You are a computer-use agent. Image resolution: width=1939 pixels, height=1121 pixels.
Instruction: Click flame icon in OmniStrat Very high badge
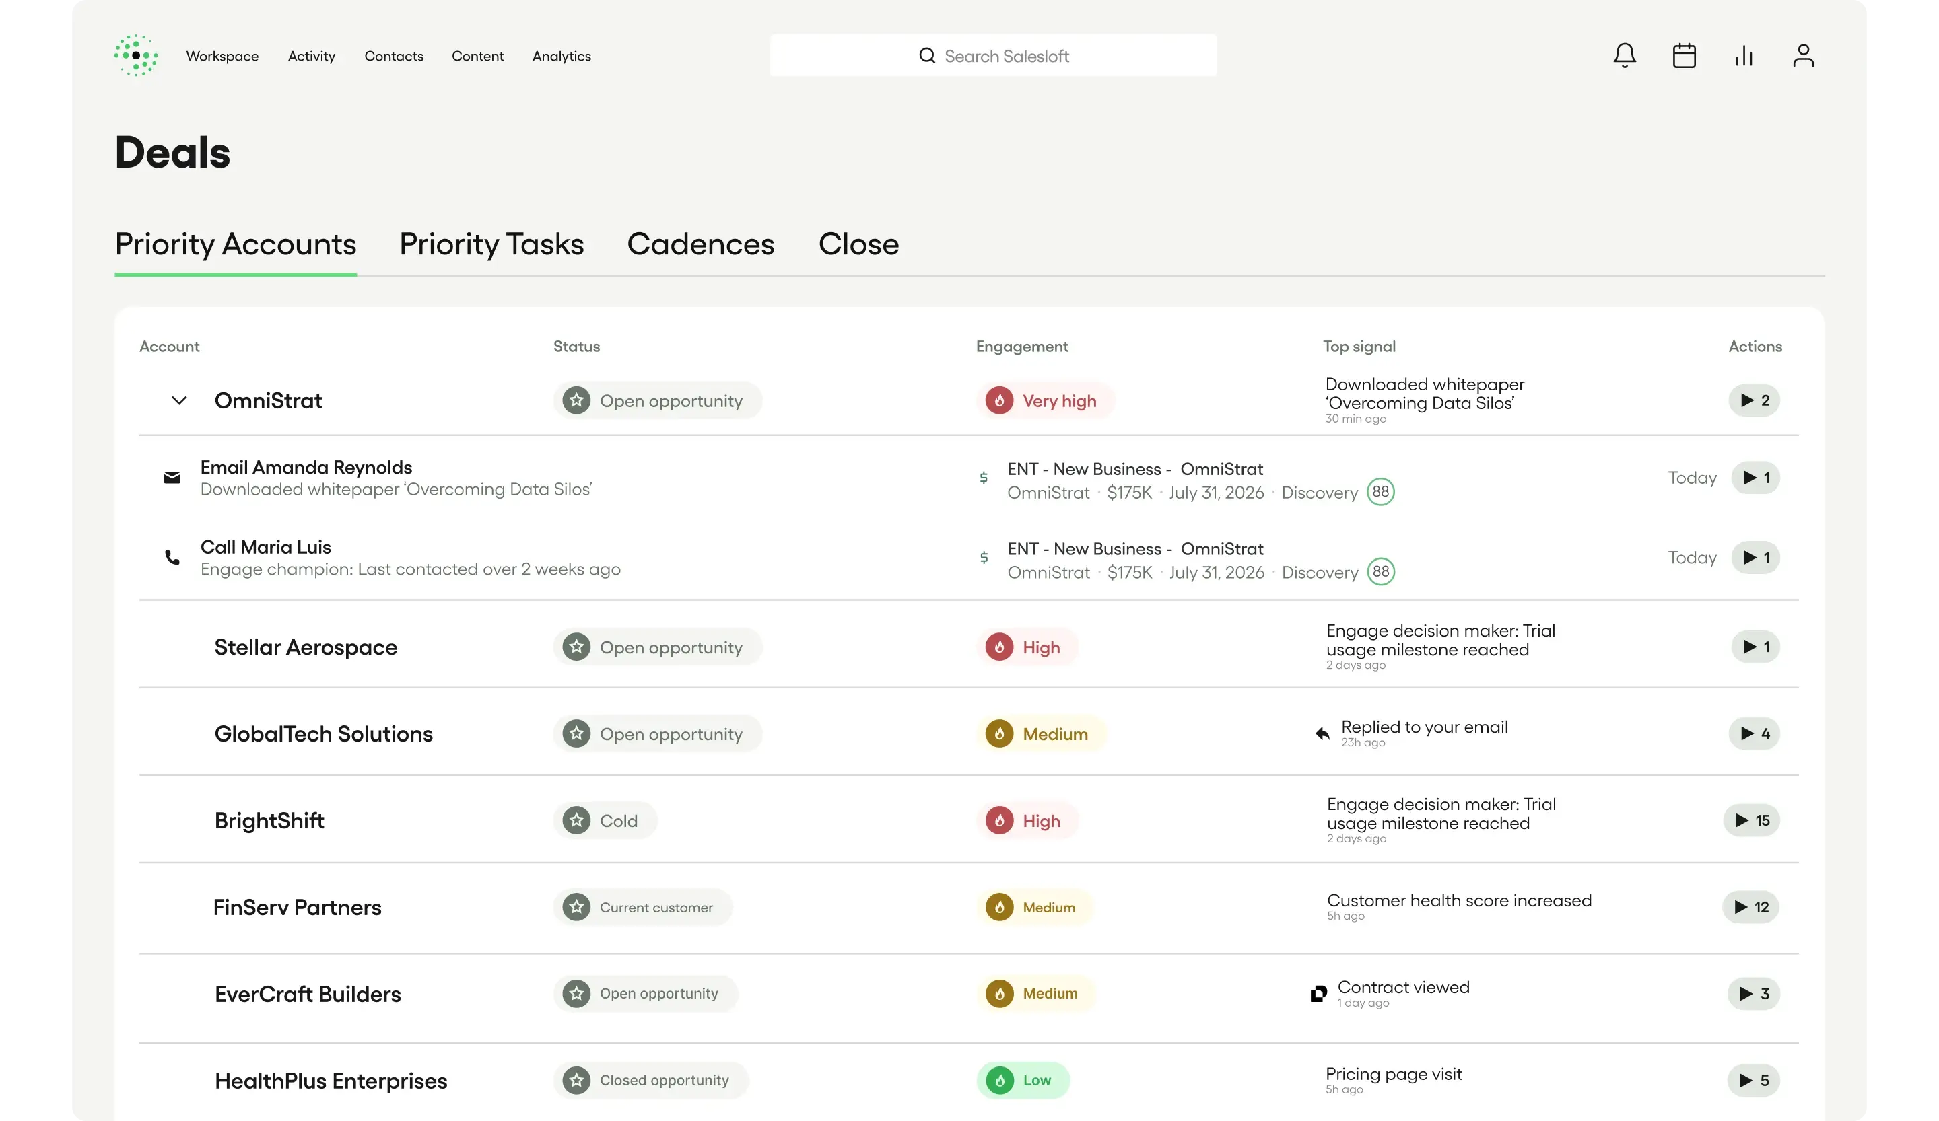(x=998, y=400)
